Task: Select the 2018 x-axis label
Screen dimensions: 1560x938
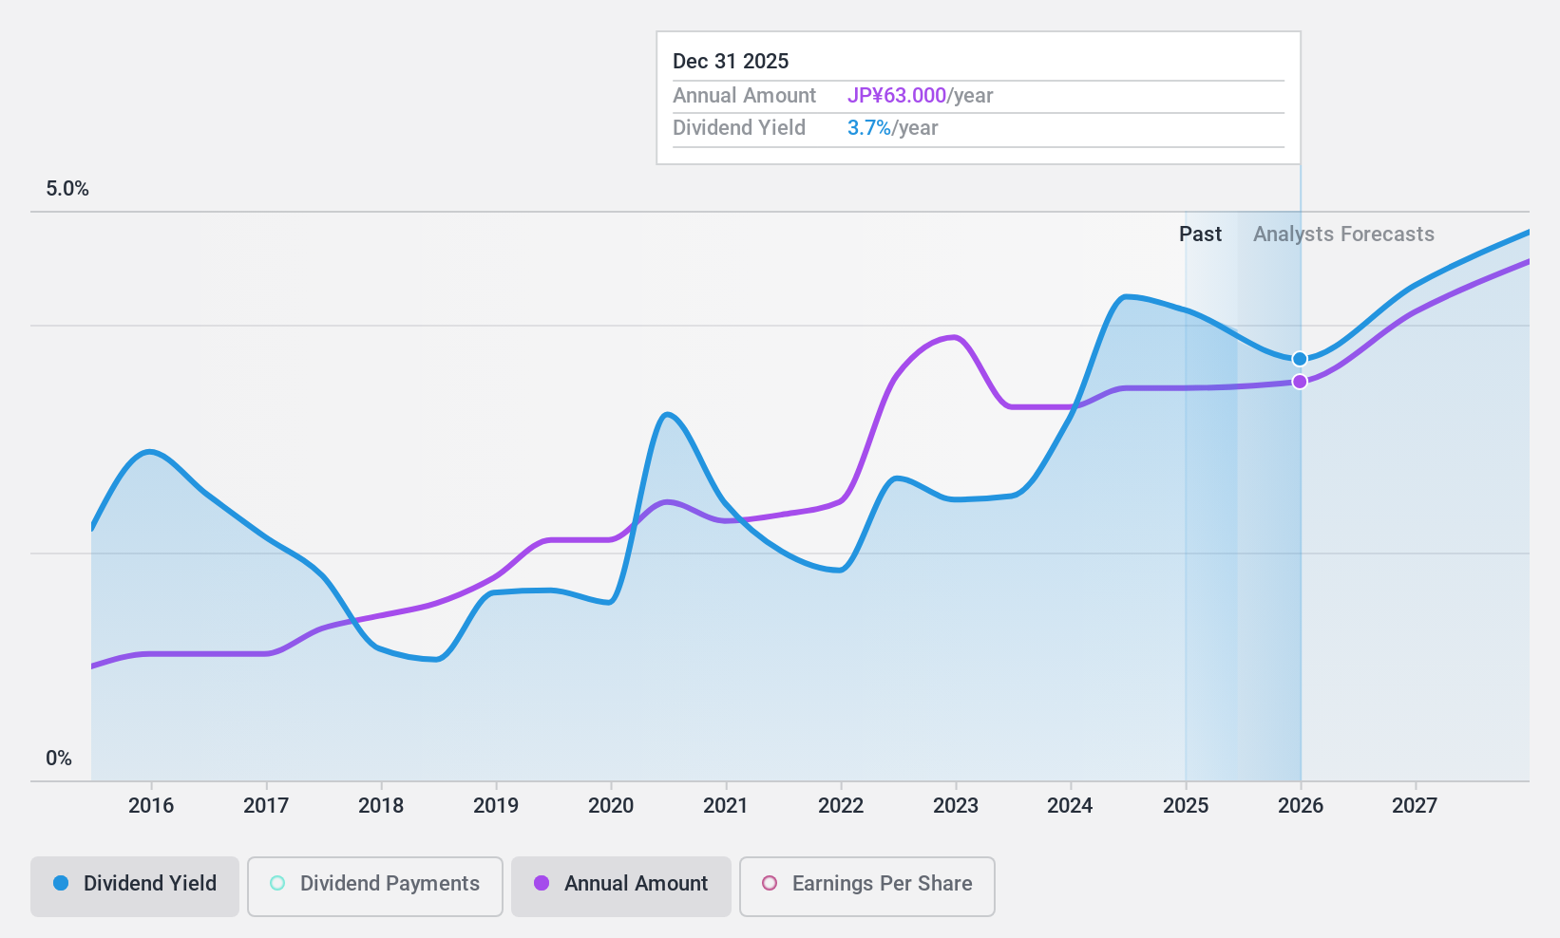Action: 381,806
